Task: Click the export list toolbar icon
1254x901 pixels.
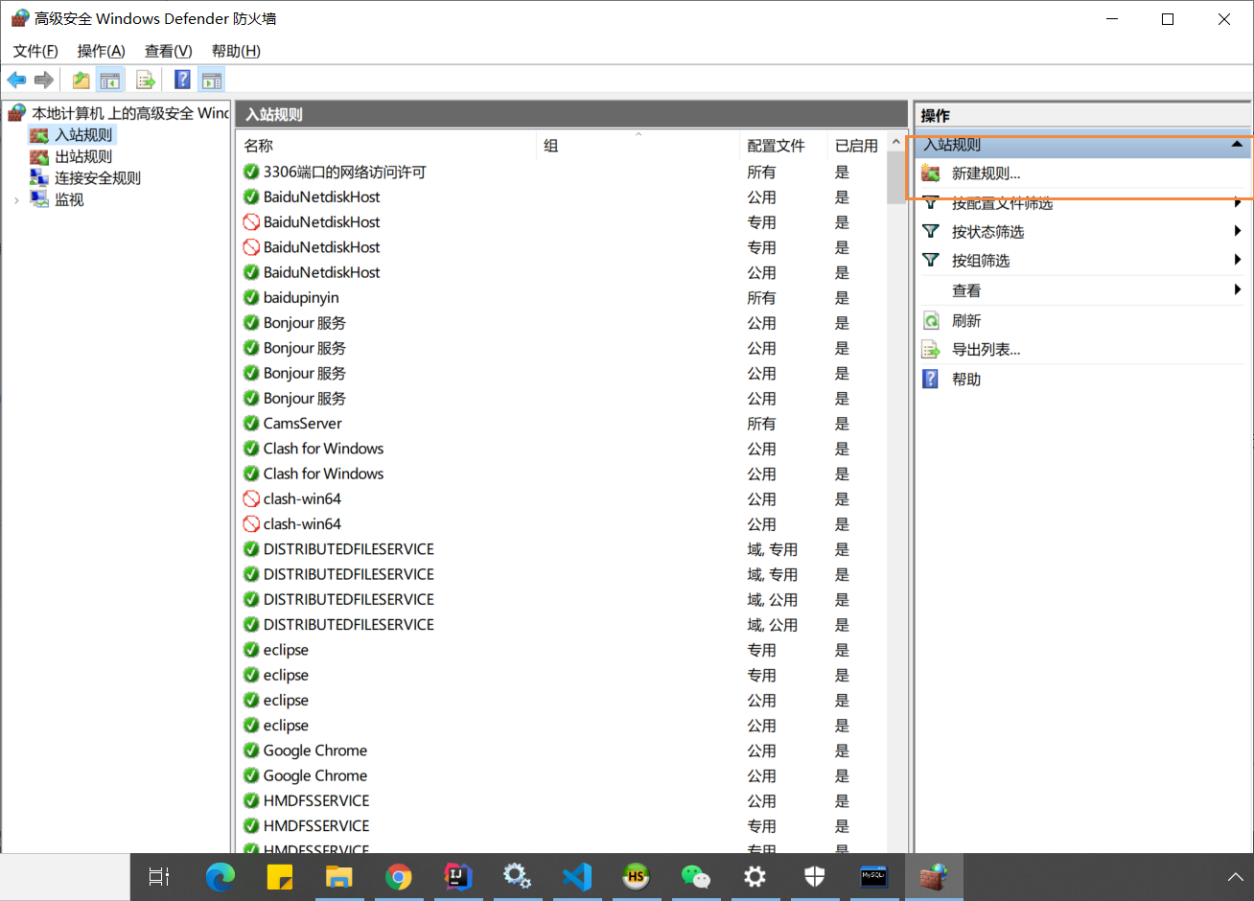Action: pos(146,81)
